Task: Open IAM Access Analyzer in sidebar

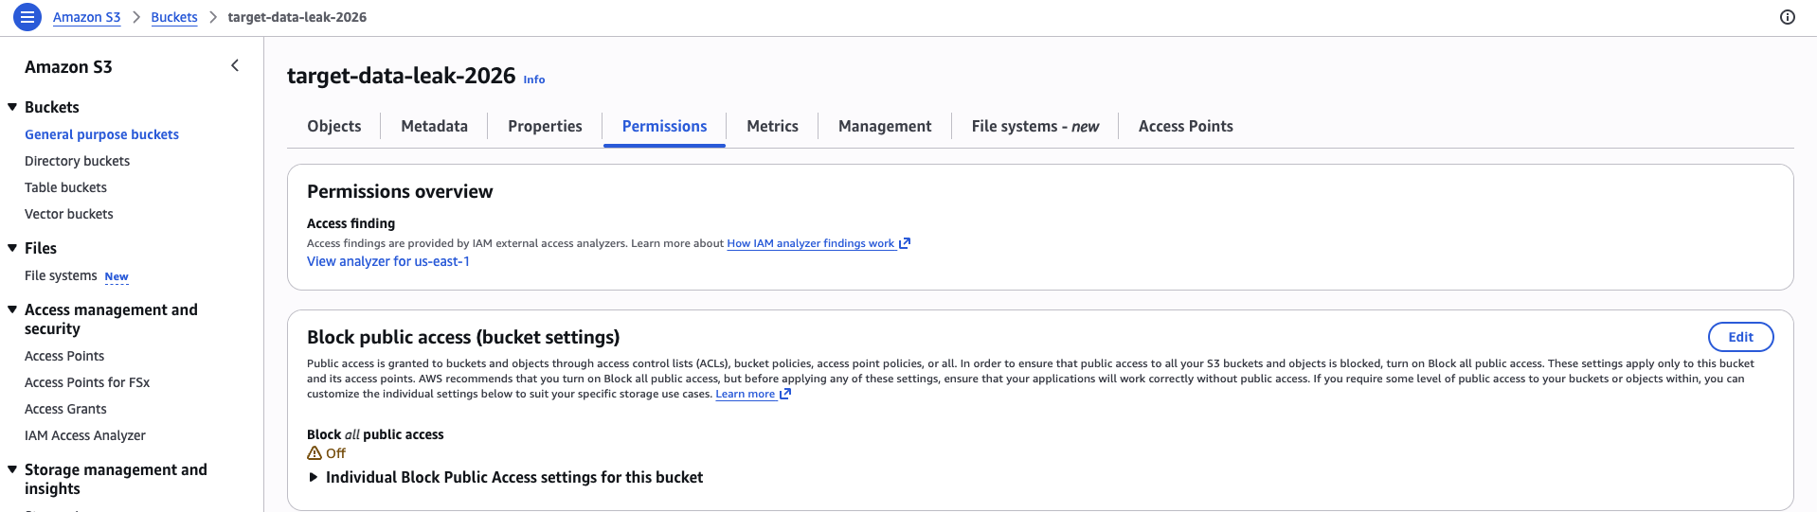Action: (x=85, y=435)
